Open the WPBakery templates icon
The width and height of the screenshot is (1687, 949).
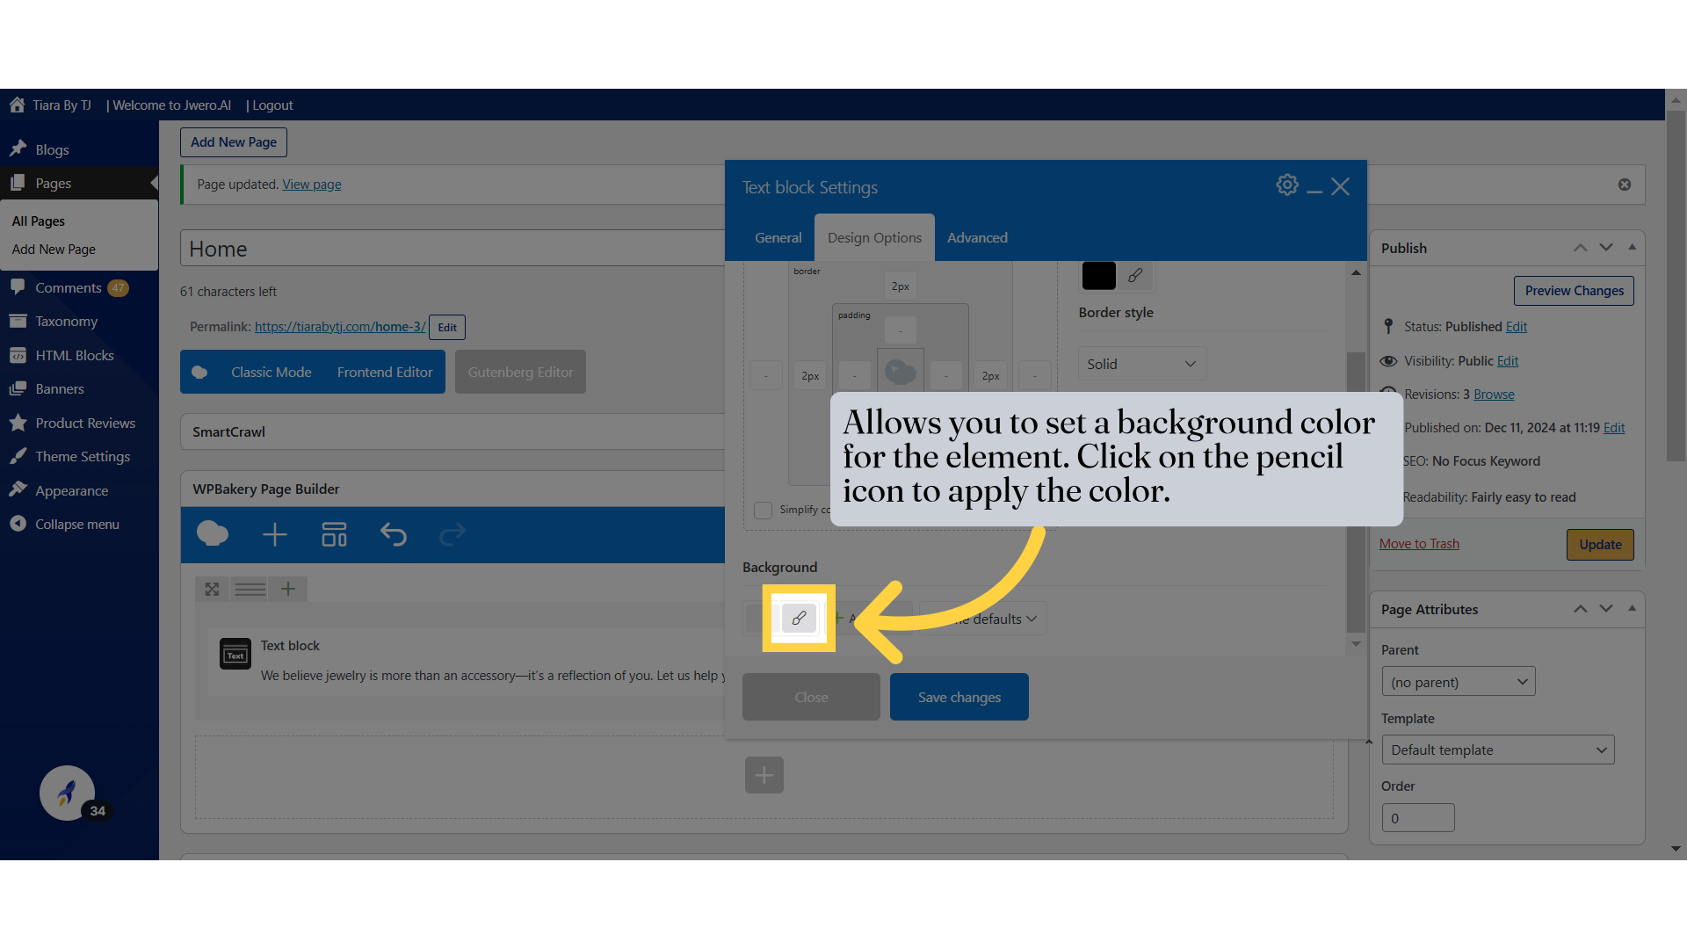(x=334, y=534)
